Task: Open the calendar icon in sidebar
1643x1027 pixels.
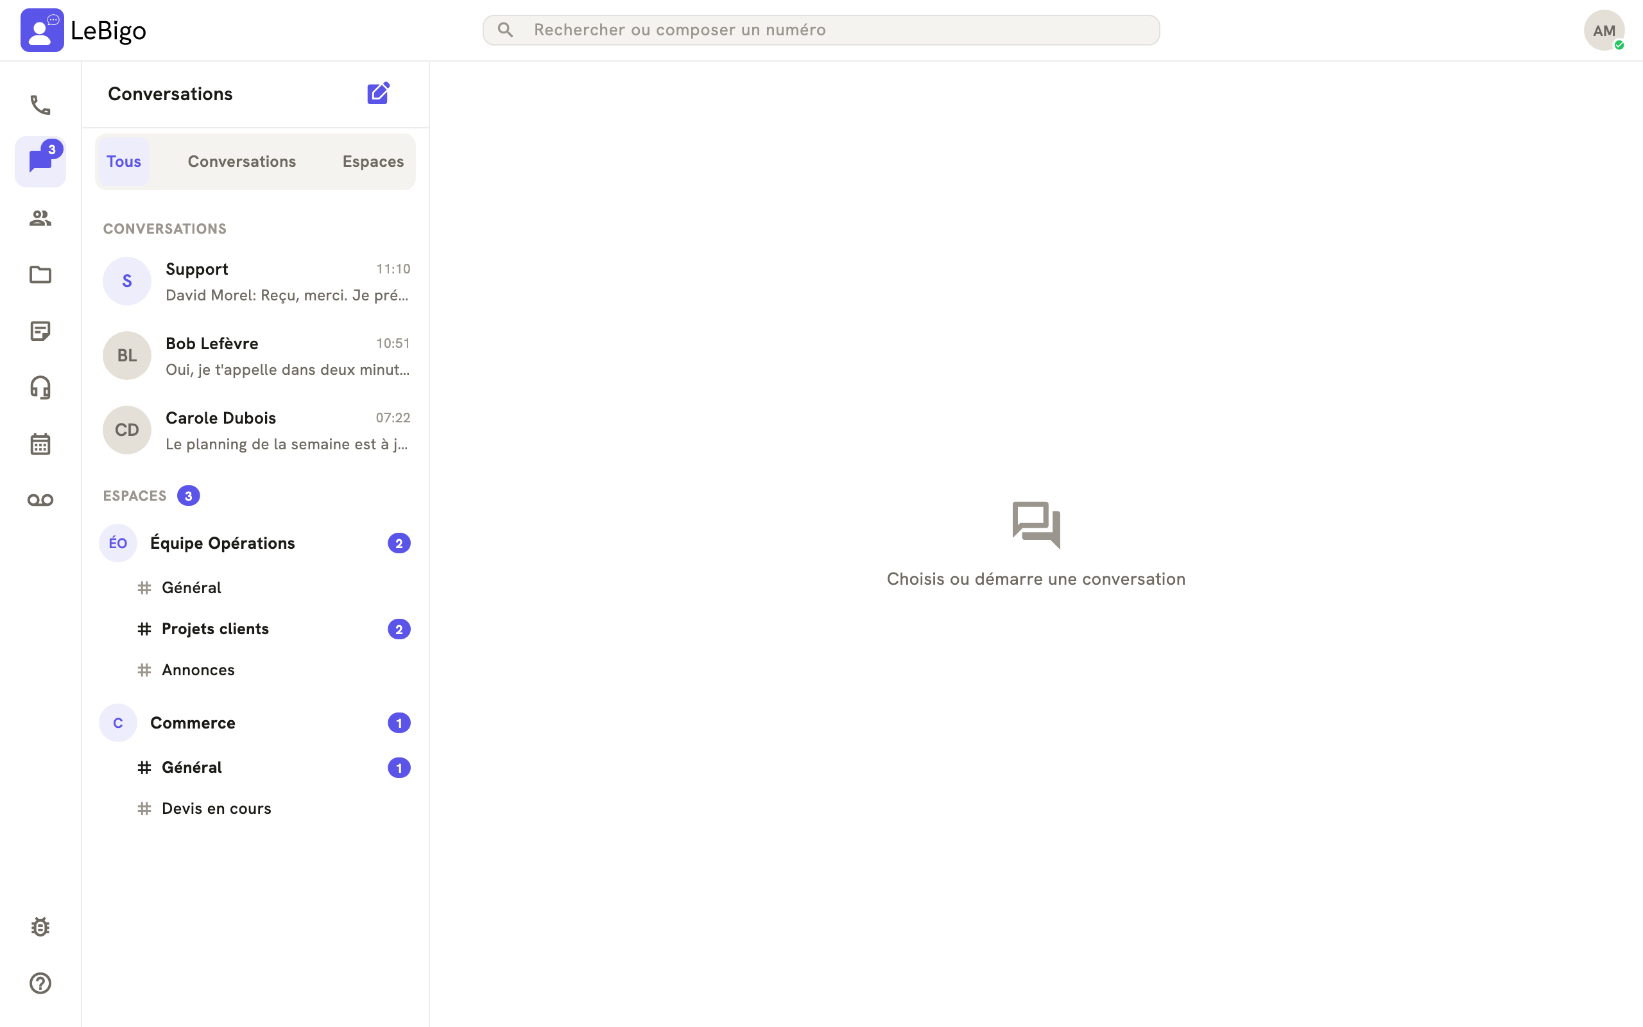Action: pyautogui.click(x=40, y=444)
